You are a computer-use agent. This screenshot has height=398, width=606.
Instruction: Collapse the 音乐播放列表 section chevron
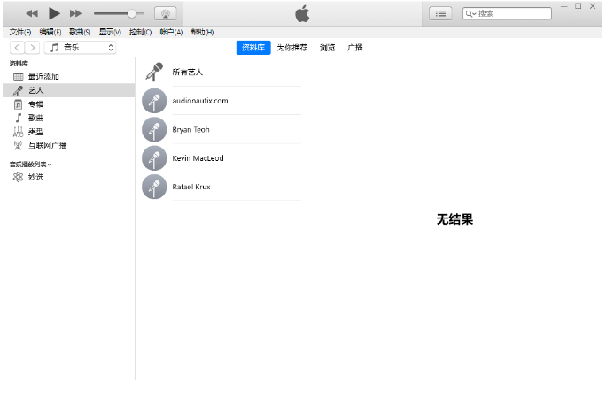[50, 165]
